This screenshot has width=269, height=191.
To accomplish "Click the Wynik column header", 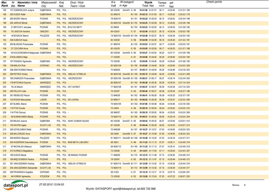I will 148,3.
